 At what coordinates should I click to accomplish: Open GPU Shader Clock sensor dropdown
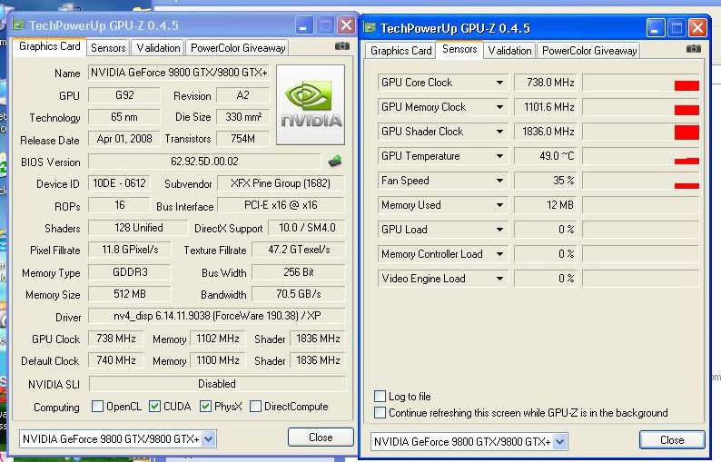point(499,132)
